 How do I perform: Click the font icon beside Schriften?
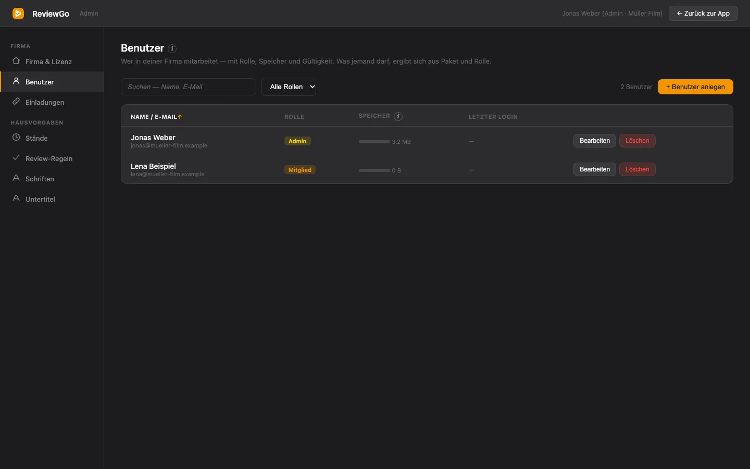coord(16,178)
